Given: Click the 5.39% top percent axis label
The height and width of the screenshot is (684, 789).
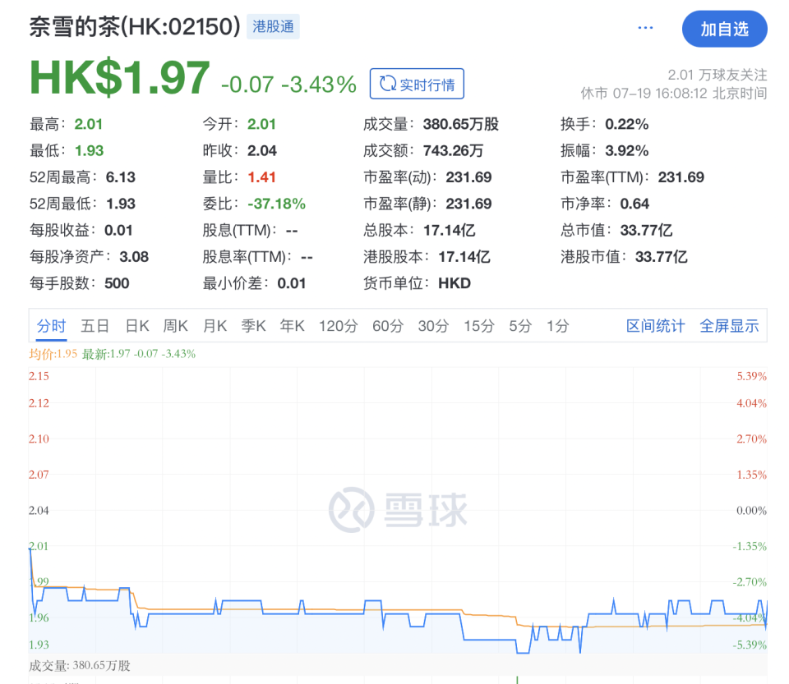Looking at the screenshot, I should [752, 376].
